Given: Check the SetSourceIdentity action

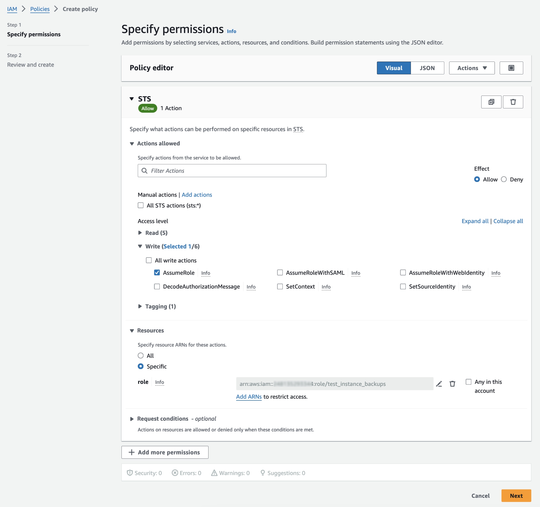Looking at the screenshot, I should pos(403,286).
